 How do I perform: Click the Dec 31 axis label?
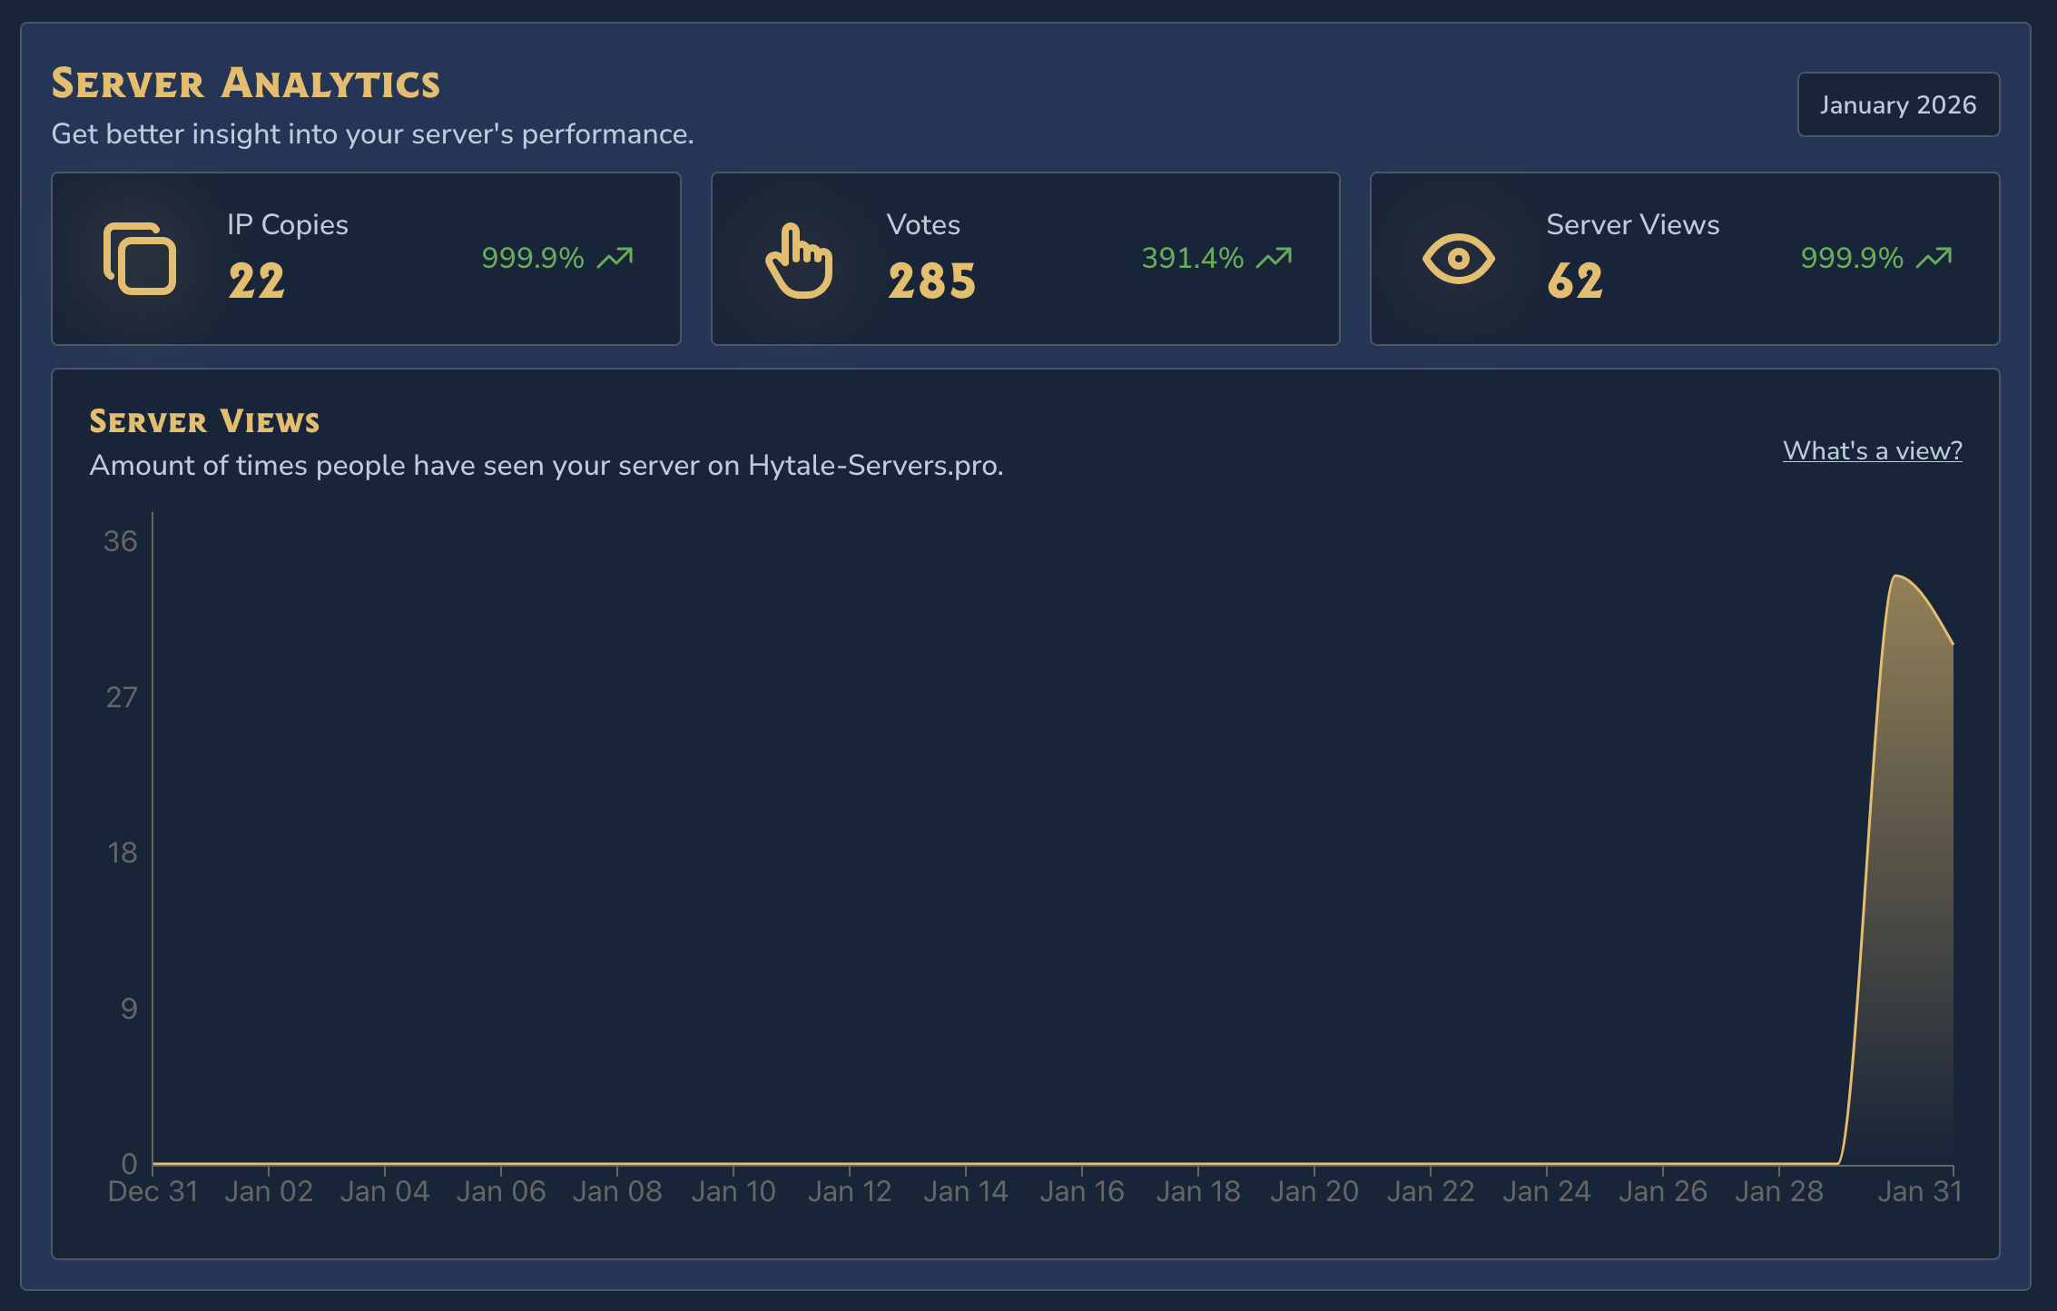(154, 1190)
